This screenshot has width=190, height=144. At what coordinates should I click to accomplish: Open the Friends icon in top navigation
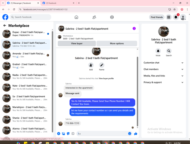tap(94, 17)
